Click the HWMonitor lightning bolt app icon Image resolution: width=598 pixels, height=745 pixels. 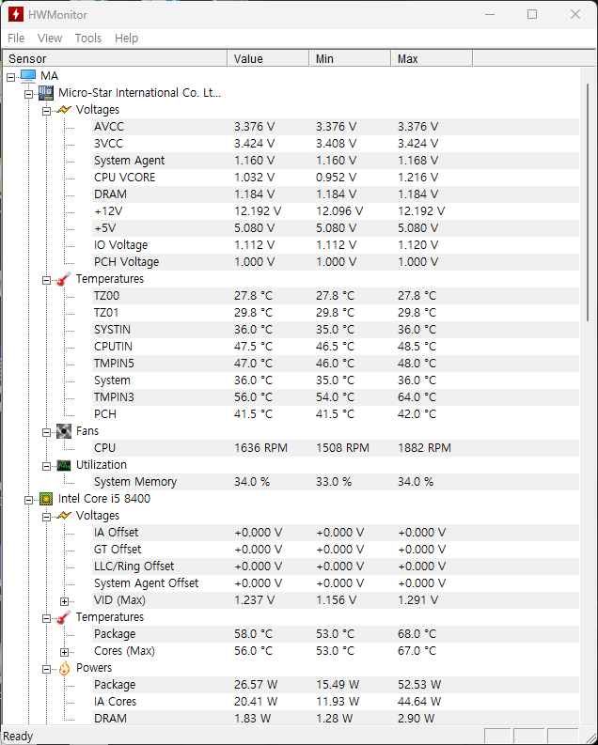coord(16,14)
